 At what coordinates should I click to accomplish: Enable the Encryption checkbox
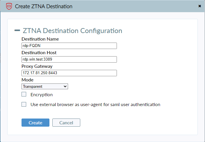24,94
